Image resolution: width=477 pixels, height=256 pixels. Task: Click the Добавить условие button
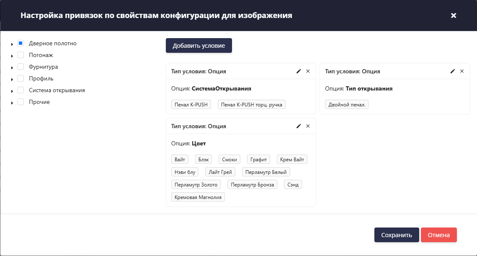pyautogui.click(x=199, y=45)
